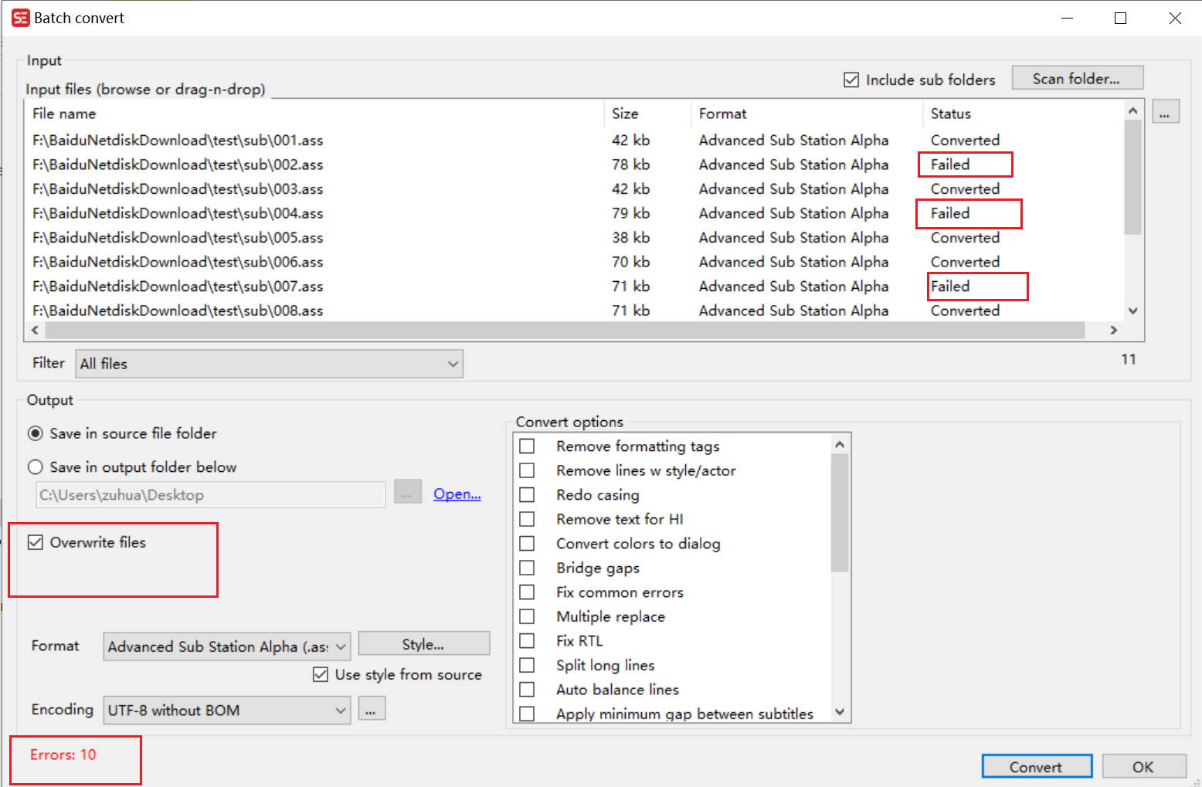The height and width of the screenshot is (787, 1202).
Task: Open the Encoding dropdown
Action: click(x=341, y=710)
